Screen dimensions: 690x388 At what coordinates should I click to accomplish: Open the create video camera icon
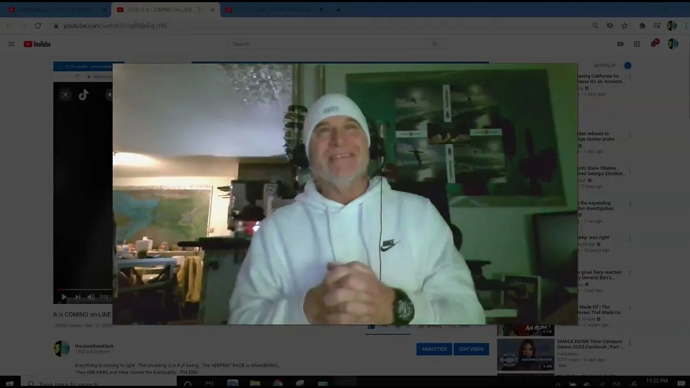coord(620,44)
